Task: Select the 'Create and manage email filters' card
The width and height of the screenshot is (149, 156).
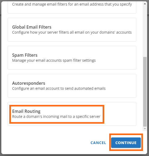Action: tap(72, 7)
